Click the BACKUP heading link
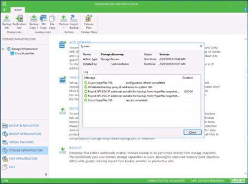The width and height of the screenshot is (248, 184). click(75, 147)
